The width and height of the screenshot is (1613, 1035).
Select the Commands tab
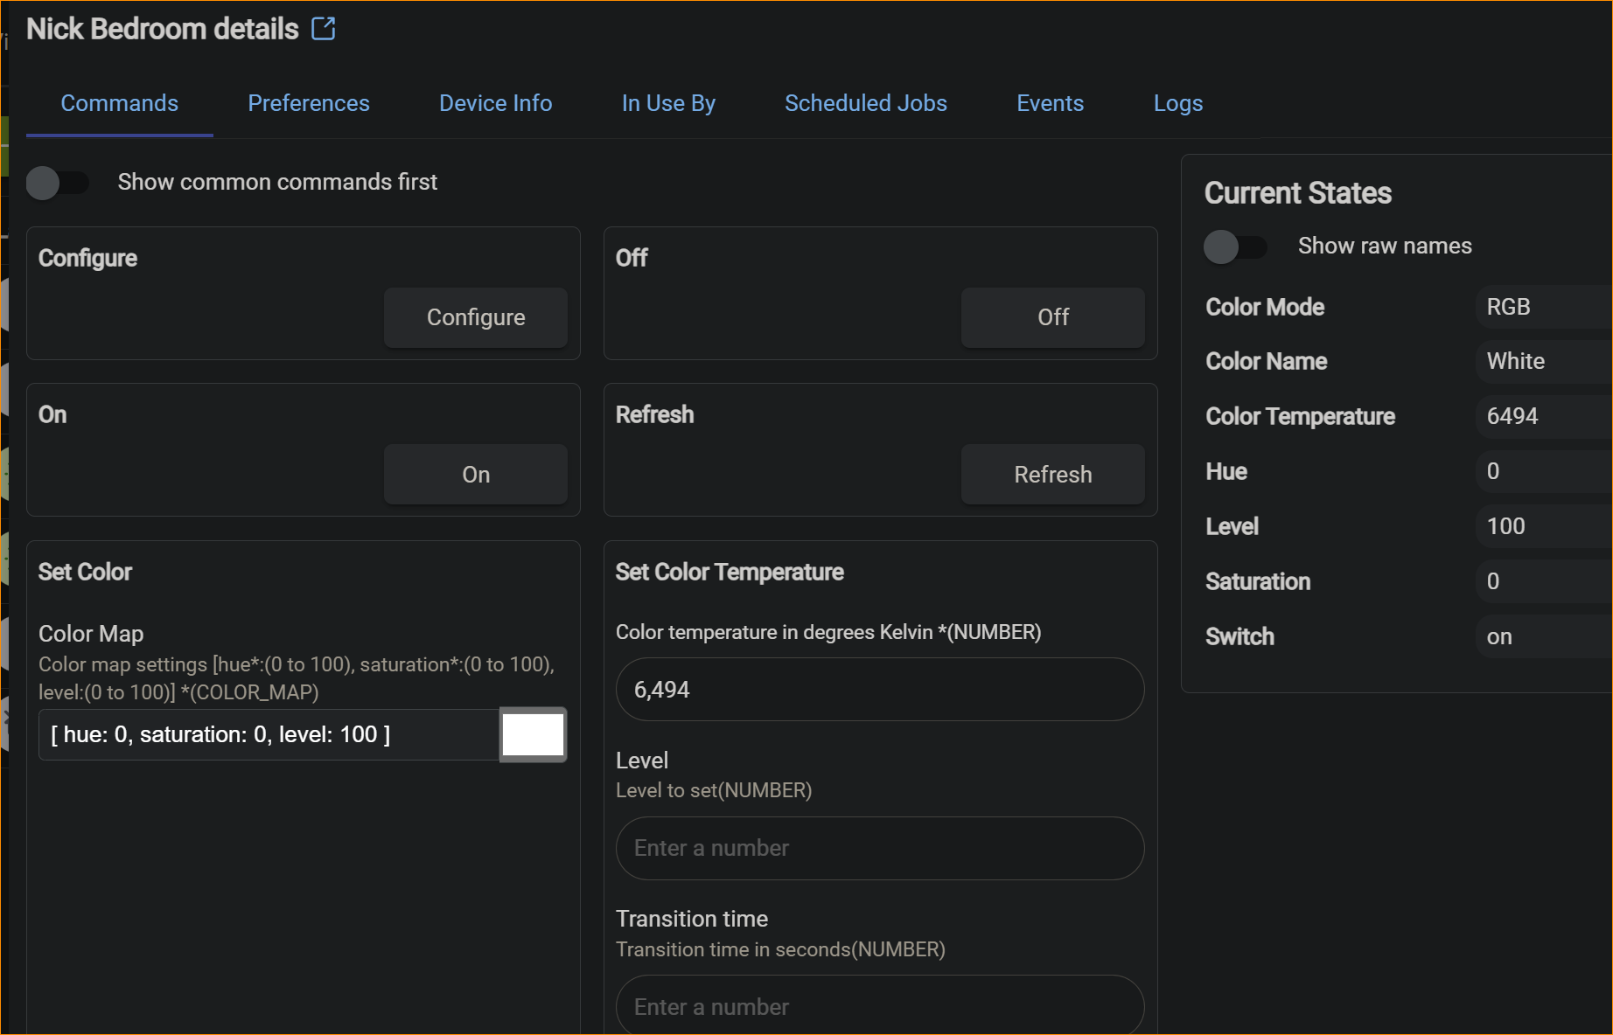pos(119,103)
